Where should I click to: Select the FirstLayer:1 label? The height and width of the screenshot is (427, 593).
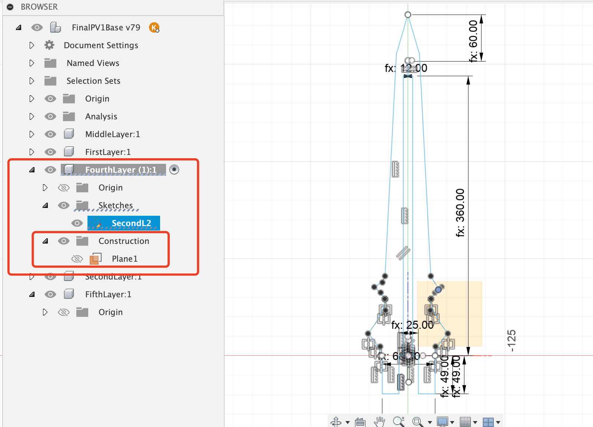pyautogui.click(x=108, y=152)
